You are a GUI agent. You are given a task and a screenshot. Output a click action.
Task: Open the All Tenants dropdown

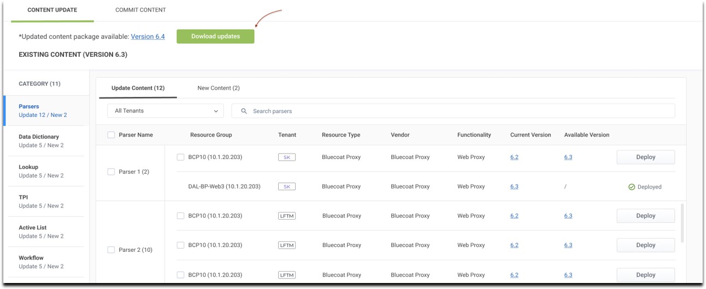click(x=165, y=111)
